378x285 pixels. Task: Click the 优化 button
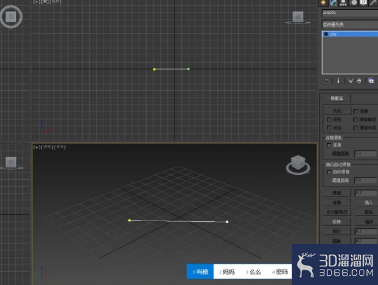click(x=337, y=111)
